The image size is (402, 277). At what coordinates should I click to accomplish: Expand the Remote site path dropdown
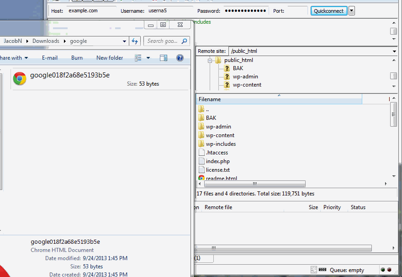point(394,51)
